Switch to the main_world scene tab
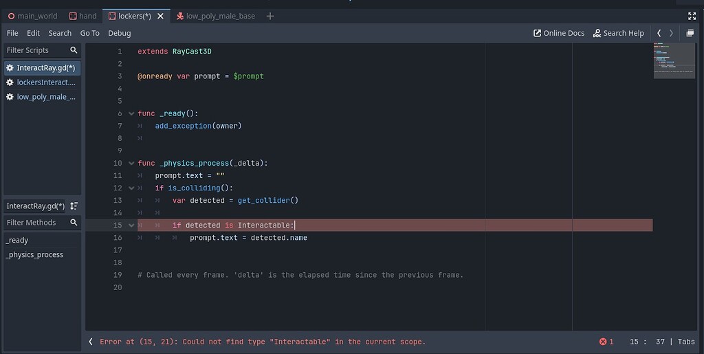The height and width of the screenshot is (354, 704). [33, 16]
